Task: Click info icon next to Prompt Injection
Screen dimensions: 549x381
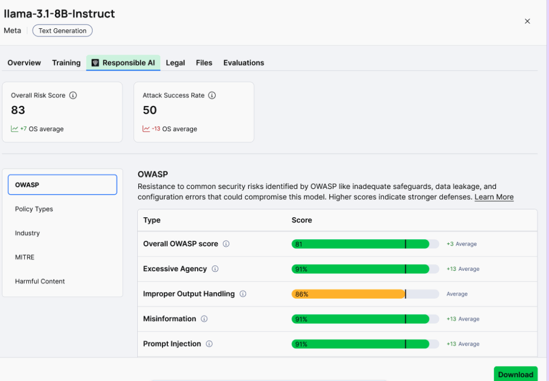Action: [209, 344]
